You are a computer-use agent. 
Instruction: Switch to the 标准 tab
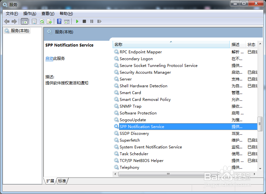pos(62,181)
